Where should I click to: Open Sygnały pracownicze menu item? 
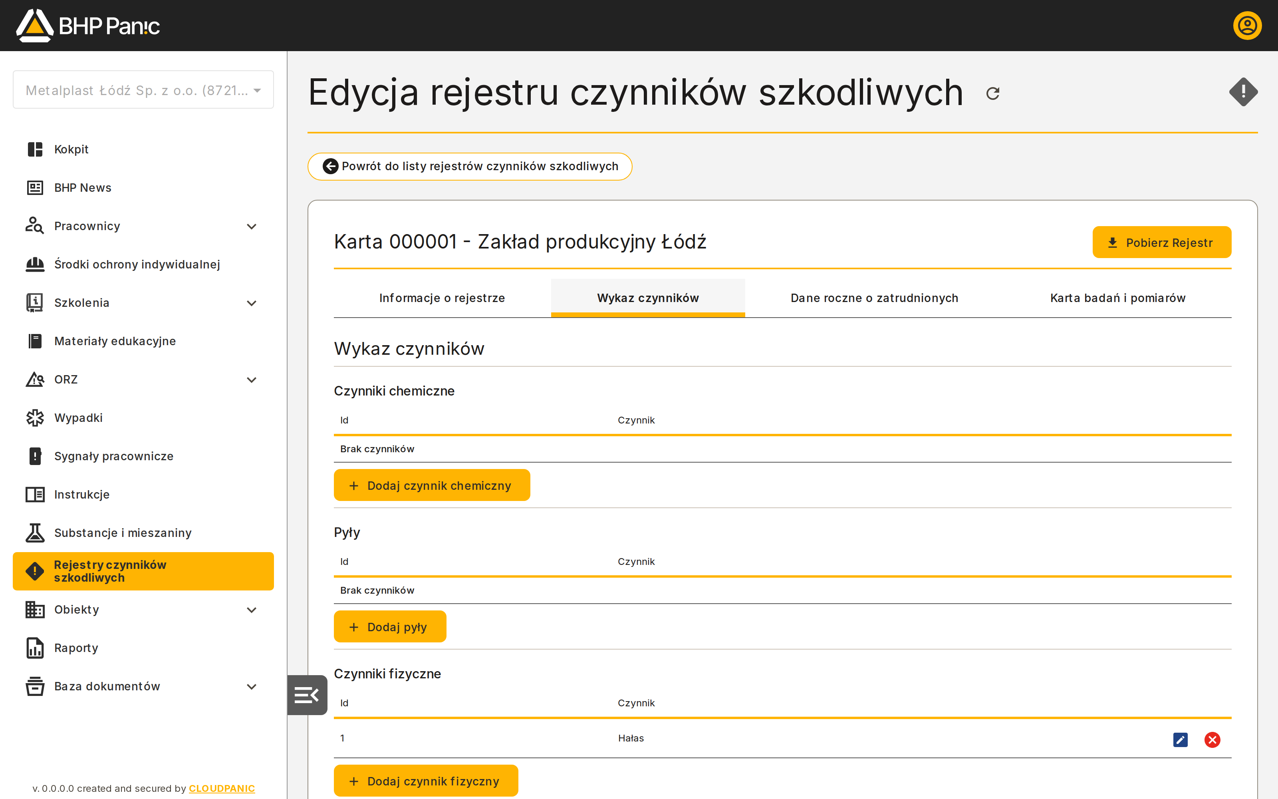(143, 456)
